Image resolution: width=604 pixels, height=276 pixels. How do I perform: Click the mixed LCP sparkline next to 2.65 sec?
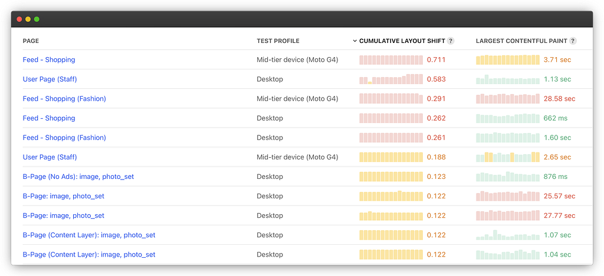coord(508,157)
